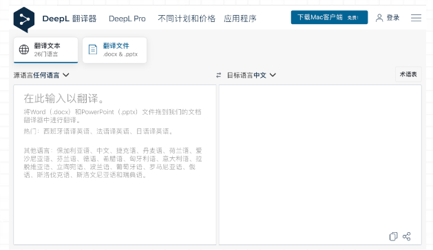Click the globe icon in 翻译文本 tab

pyautogui.click(x=24, y=49)
